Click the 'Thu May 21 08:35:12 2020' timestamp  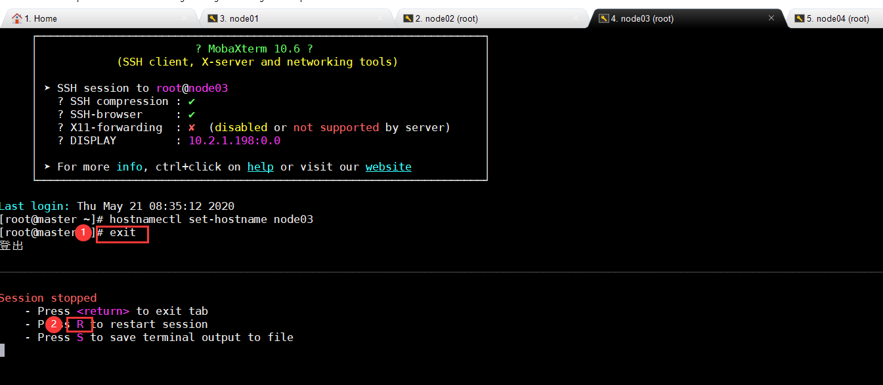[x=156, y=206]
